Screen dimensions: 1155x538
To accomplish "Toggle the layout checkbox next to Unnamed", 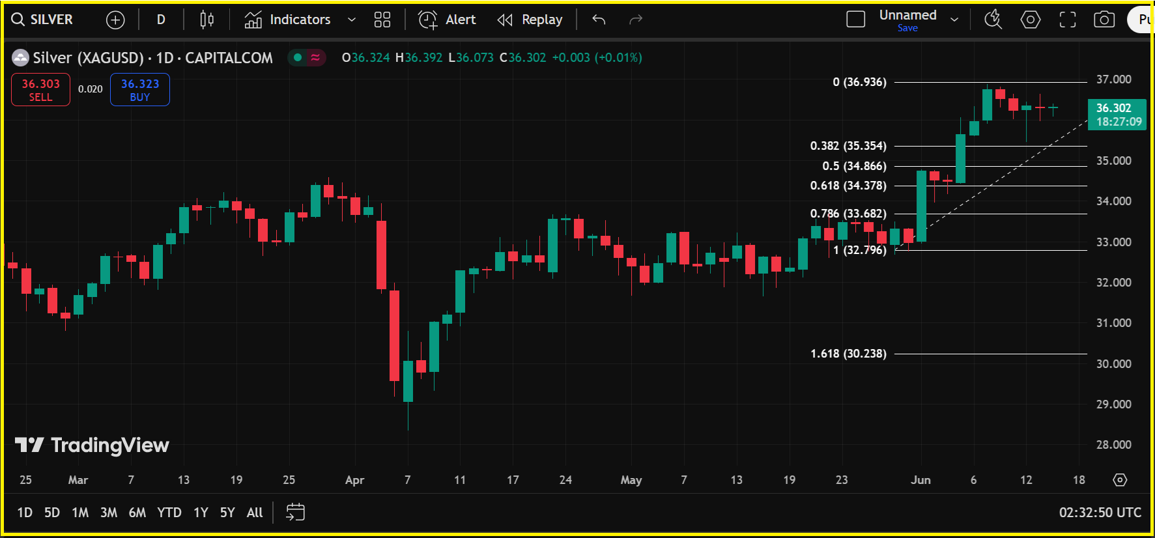I will [855, 20].
